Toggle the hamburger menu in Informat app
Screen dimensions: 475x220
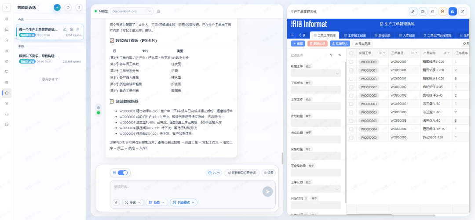(x=292, y=35)
